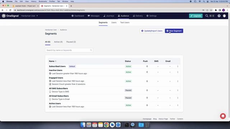Screen dimensions: 230x129
Task: Open All Email Subscribers row options menu
Action: pos(178,98)
